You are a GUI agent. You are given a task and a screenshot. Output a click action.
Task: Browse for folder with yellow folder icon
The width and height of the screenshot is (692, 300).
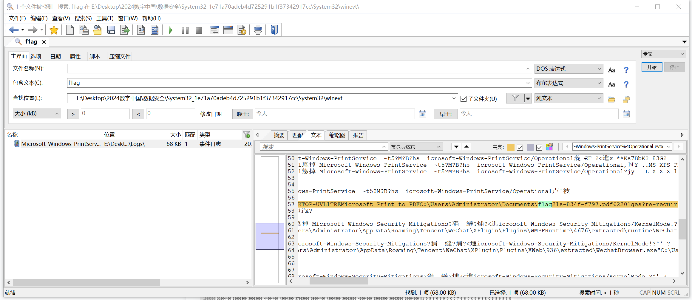point(611,99)
